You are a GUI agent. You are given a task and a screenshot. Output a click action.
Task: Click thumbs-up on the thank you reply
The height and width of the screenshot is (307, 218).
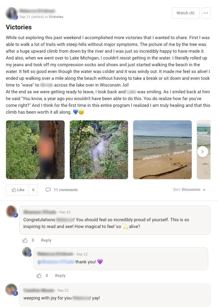pos(39,276)
